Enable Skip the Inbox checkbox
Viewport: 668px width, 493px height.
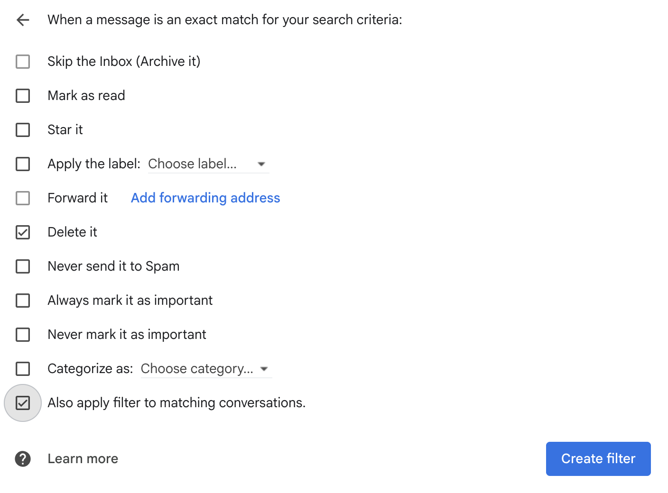point(23,62)
